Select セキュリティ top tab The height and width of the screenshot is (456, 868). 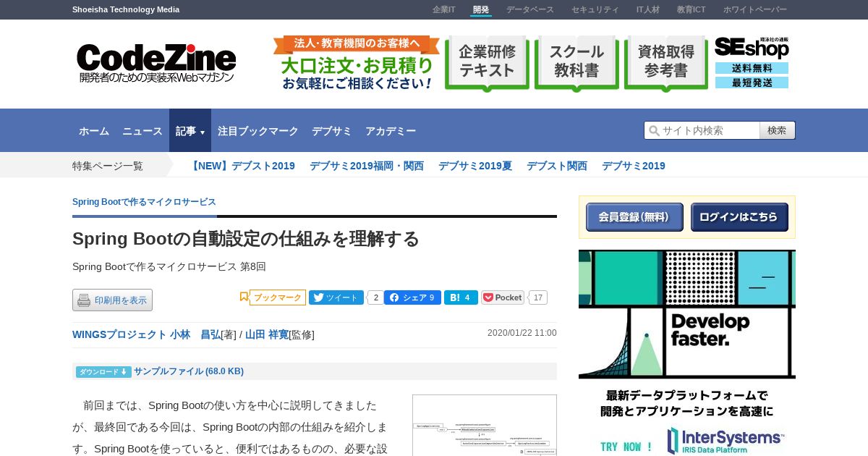(x=595, y=9)
